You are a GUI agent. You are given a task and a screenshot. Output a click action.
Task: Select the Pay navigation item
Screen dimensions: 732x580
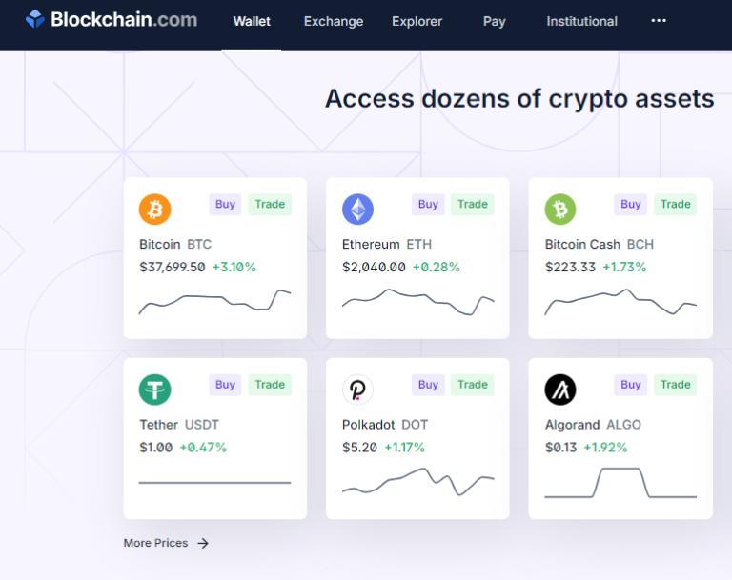click(x=494, y=22)
